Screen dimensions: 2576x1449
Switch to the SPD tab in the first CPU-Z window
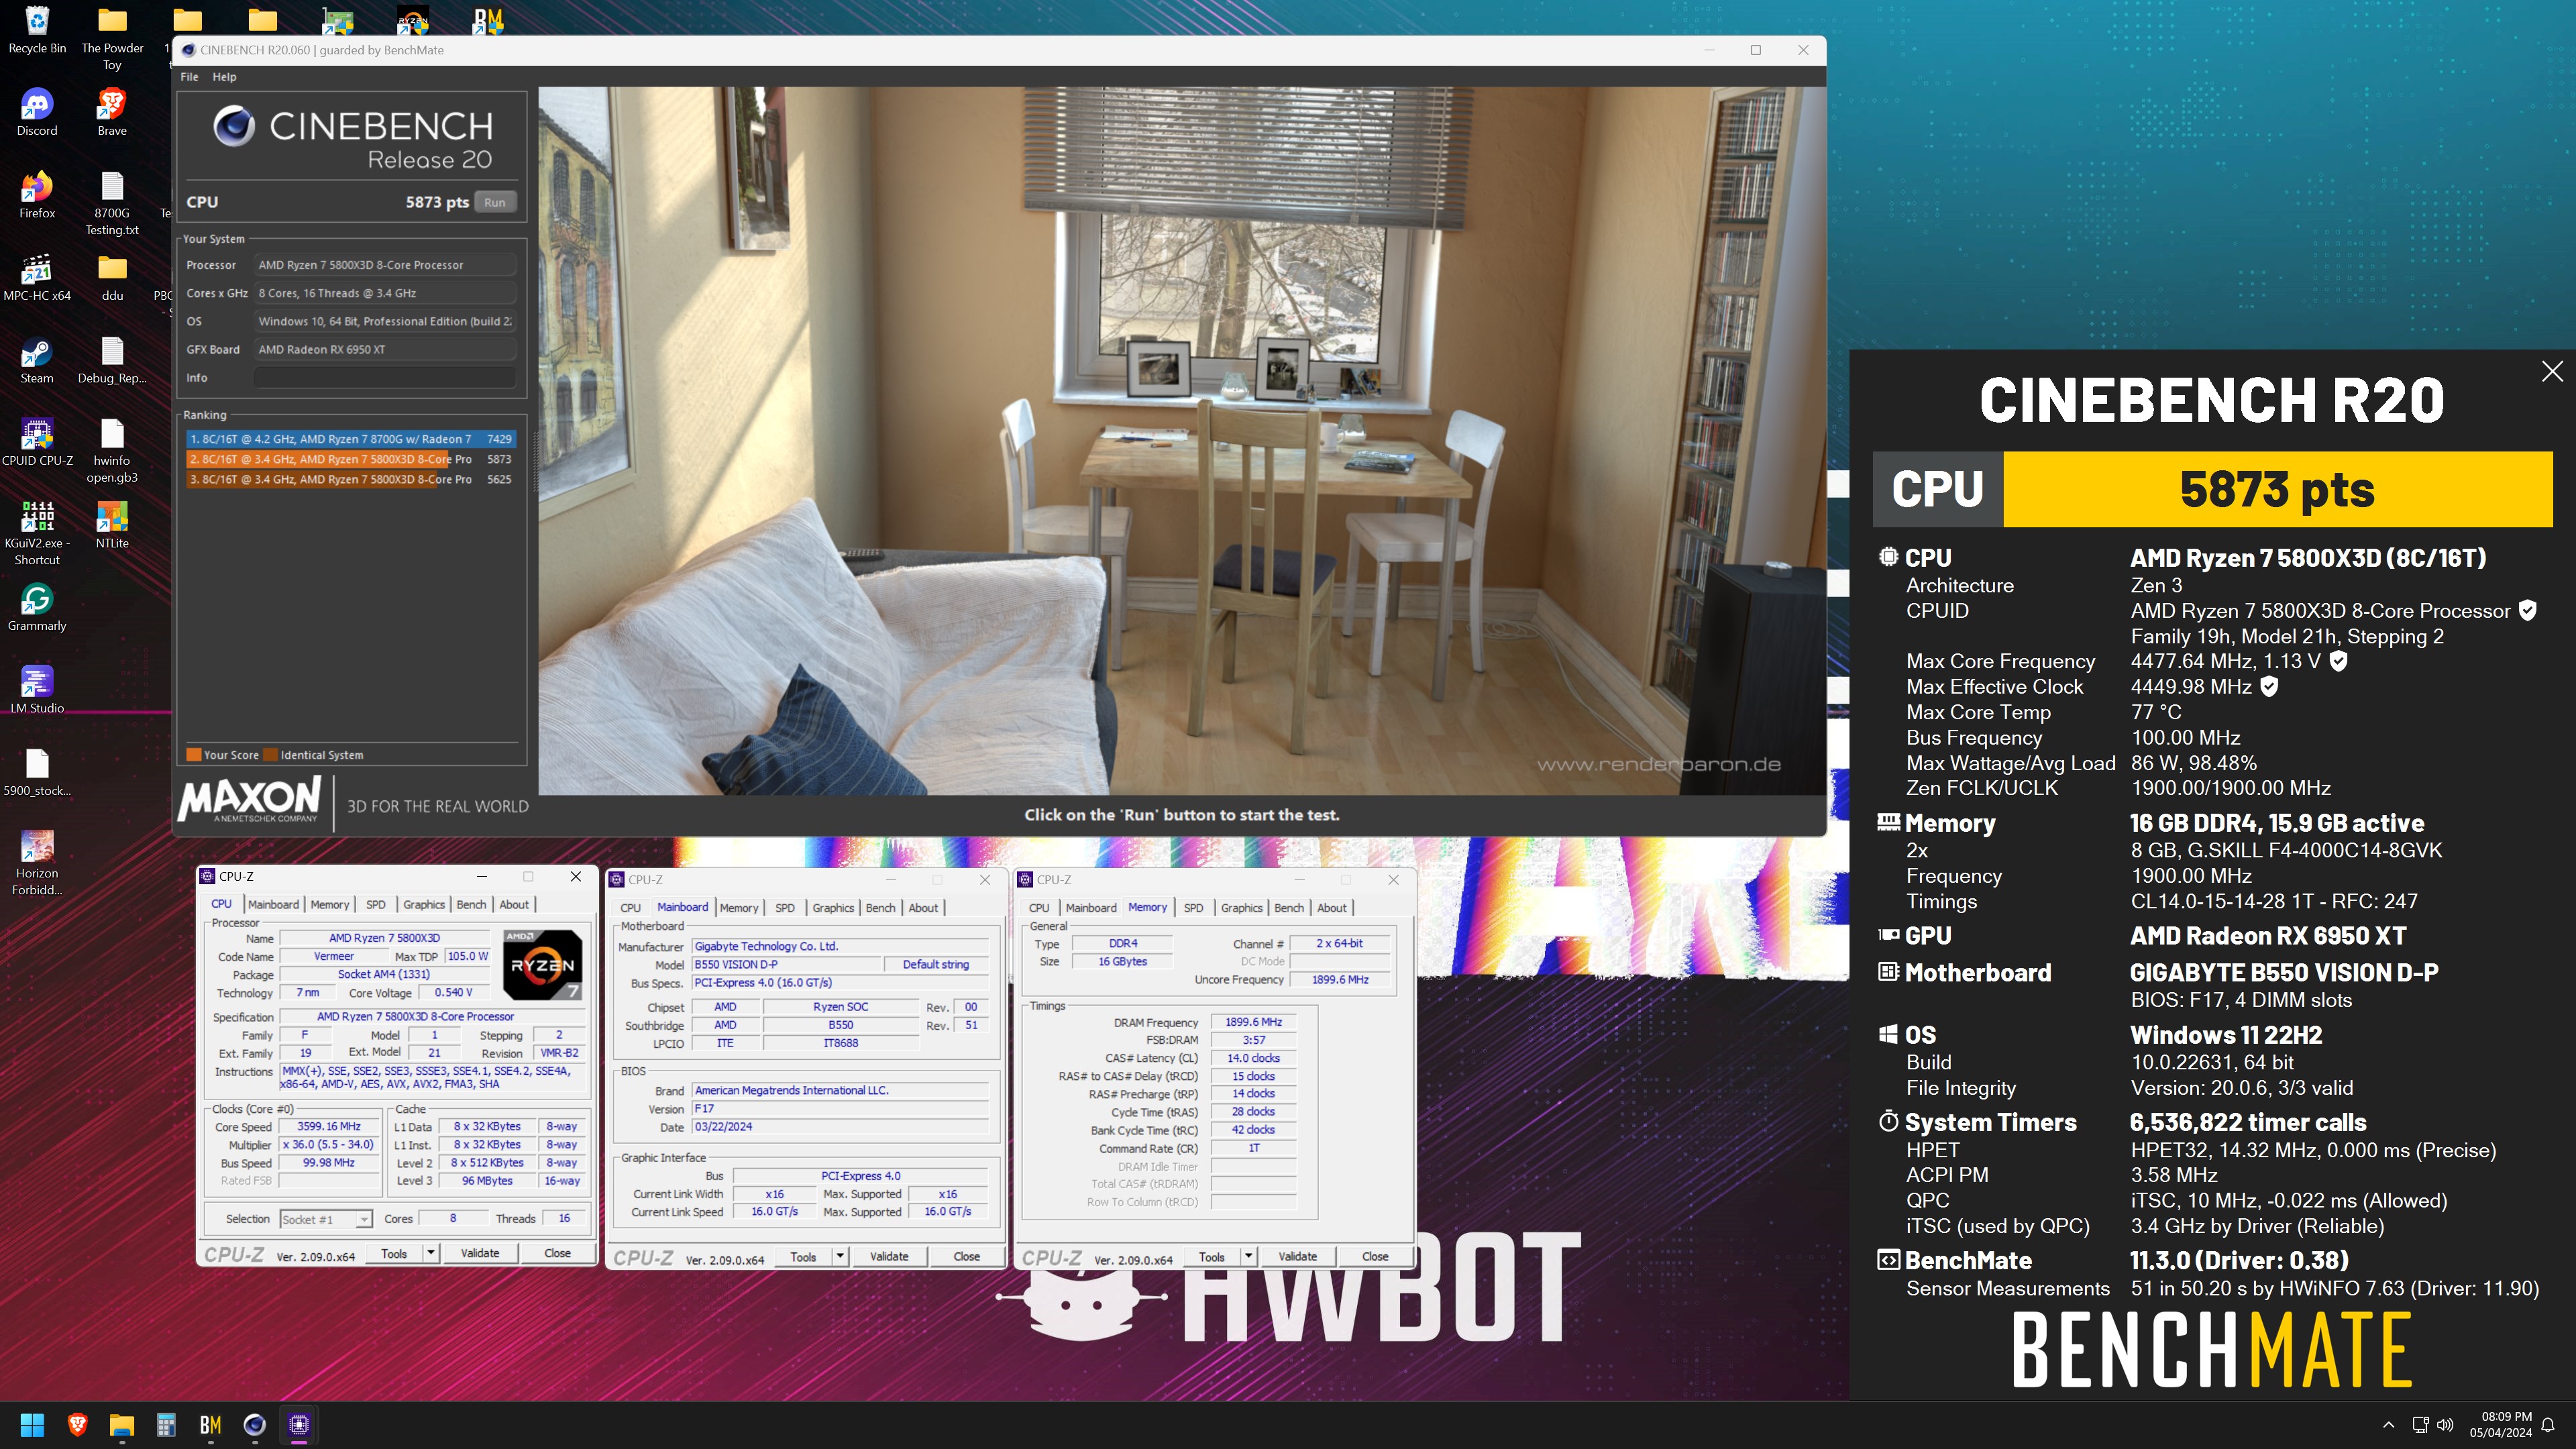[375, 904]
